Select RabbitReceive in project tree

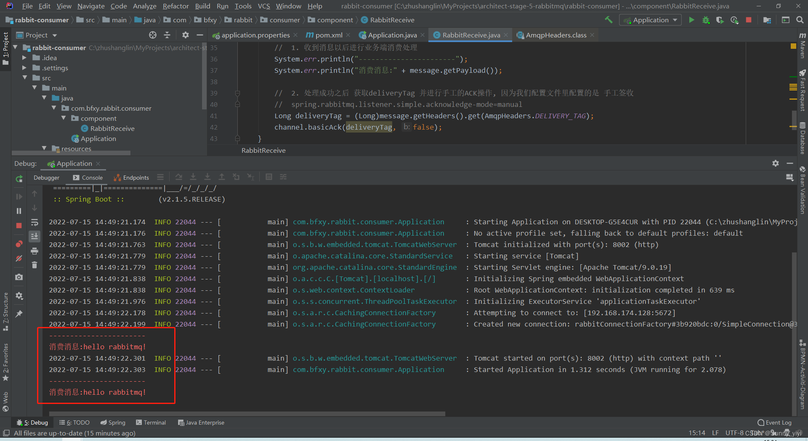[x=112, y=128]
